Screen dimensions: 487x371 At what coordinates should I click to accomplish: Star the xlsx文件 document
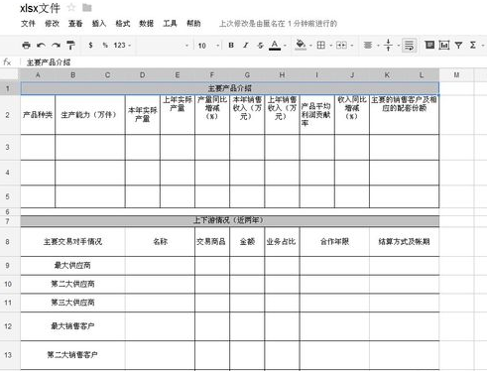coord(71,8)
